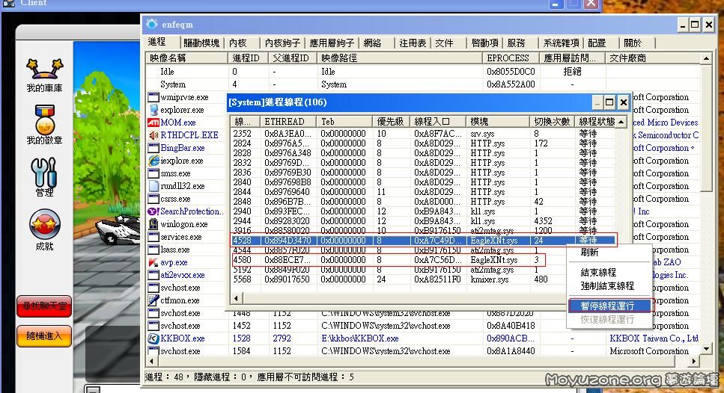The width and height of the screenshot is (724, 393).
Task: Select the smss.exe process icon
Action: [x=153, y=173]
